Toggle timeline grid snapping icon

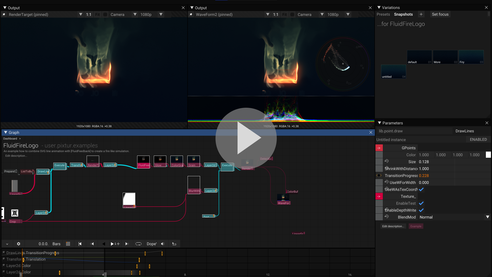(68, 244)
